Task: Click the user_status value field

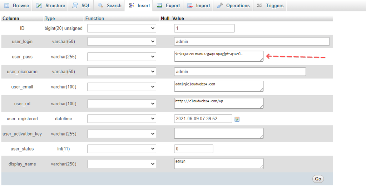Action: [193, 149]
